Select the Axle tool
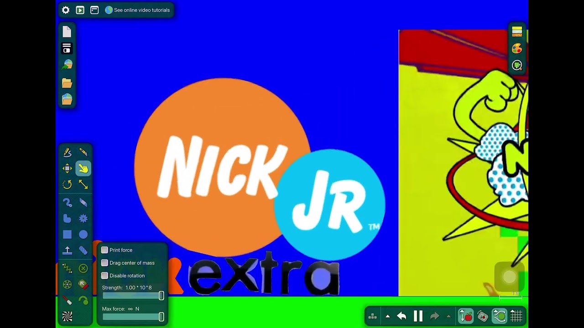Viewport: 584px width, 328px height. (x=68, y=284)
